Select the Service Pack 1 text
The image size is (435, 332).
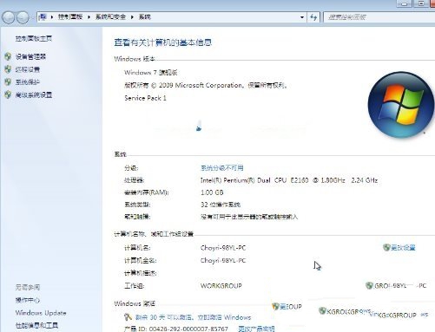[x=145, y=98]
